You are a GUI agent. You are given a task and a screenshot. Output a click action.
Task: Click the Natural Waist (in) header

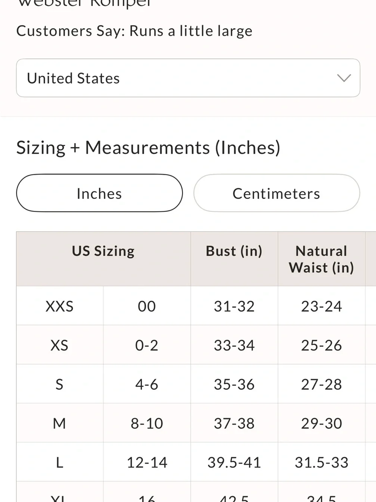point(321,259)
